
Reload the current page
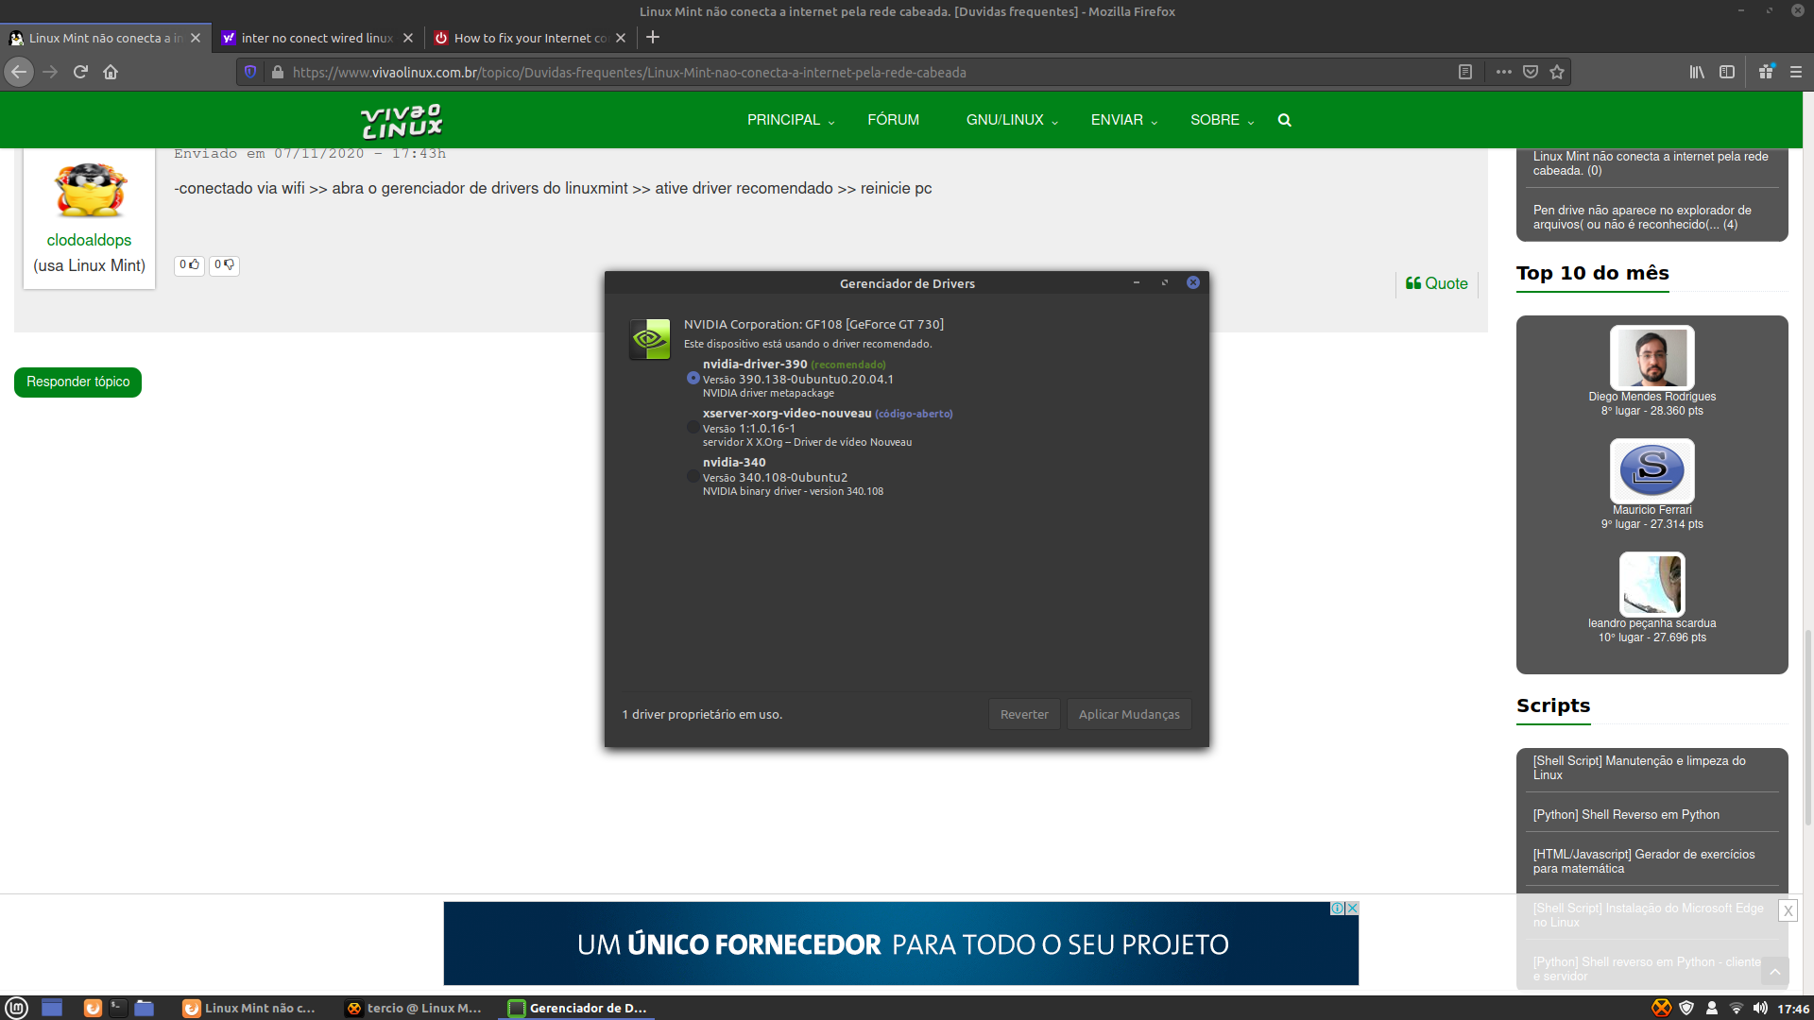tap(80, 72)
